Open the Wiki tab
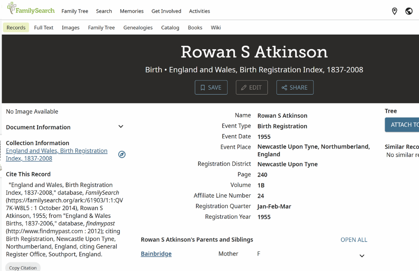The height and width of the screenshot is (271, 419). pyautogui.click(x=216, y=28)
